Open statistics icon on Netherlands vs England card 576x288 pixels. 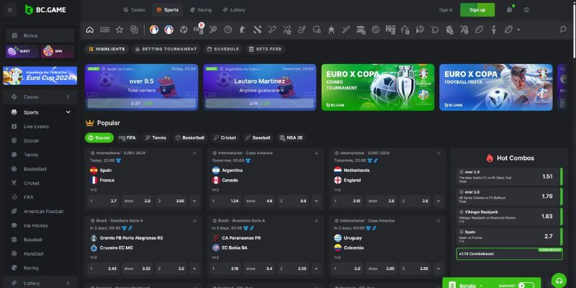[438, 153]
